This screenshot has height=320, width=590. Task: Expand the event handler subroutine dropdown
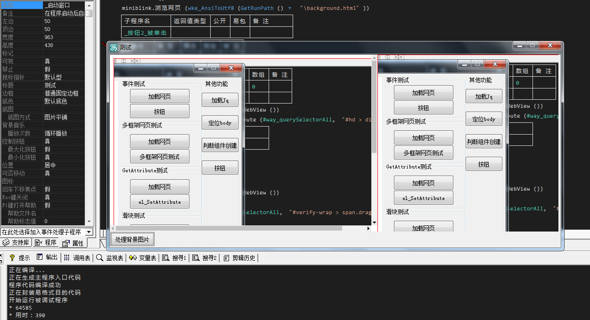click(89, 232)
